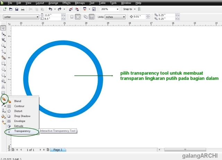Choose Transparency from the flyout menu
222x160 pixels.
tap(22, 131)
